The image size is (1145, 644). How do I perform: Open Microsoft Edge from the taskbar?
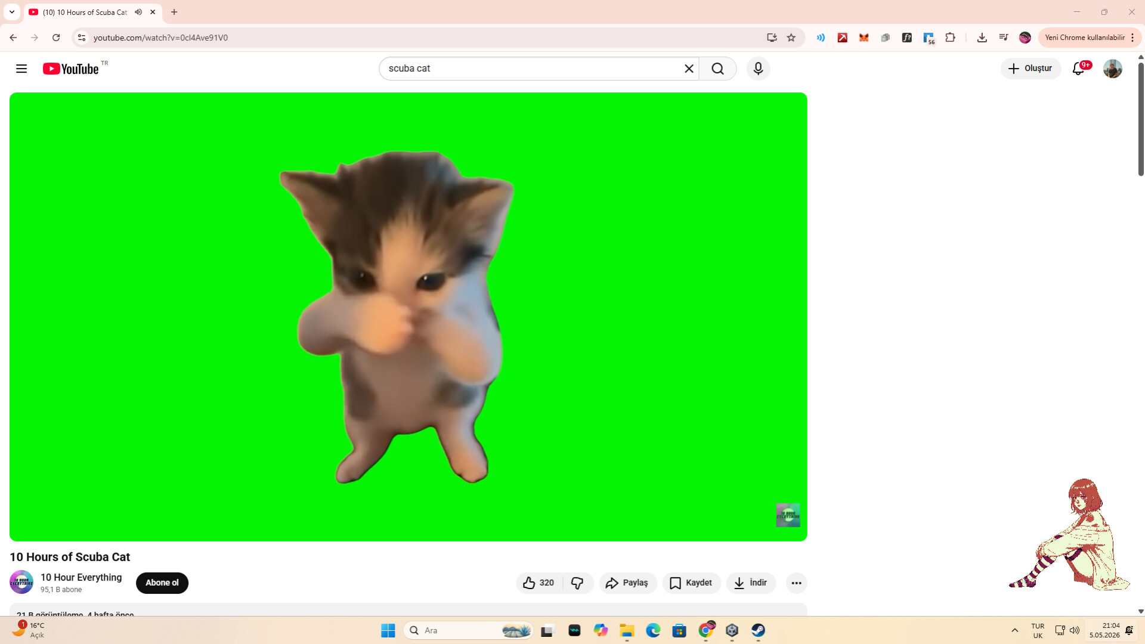click(653, 630)
